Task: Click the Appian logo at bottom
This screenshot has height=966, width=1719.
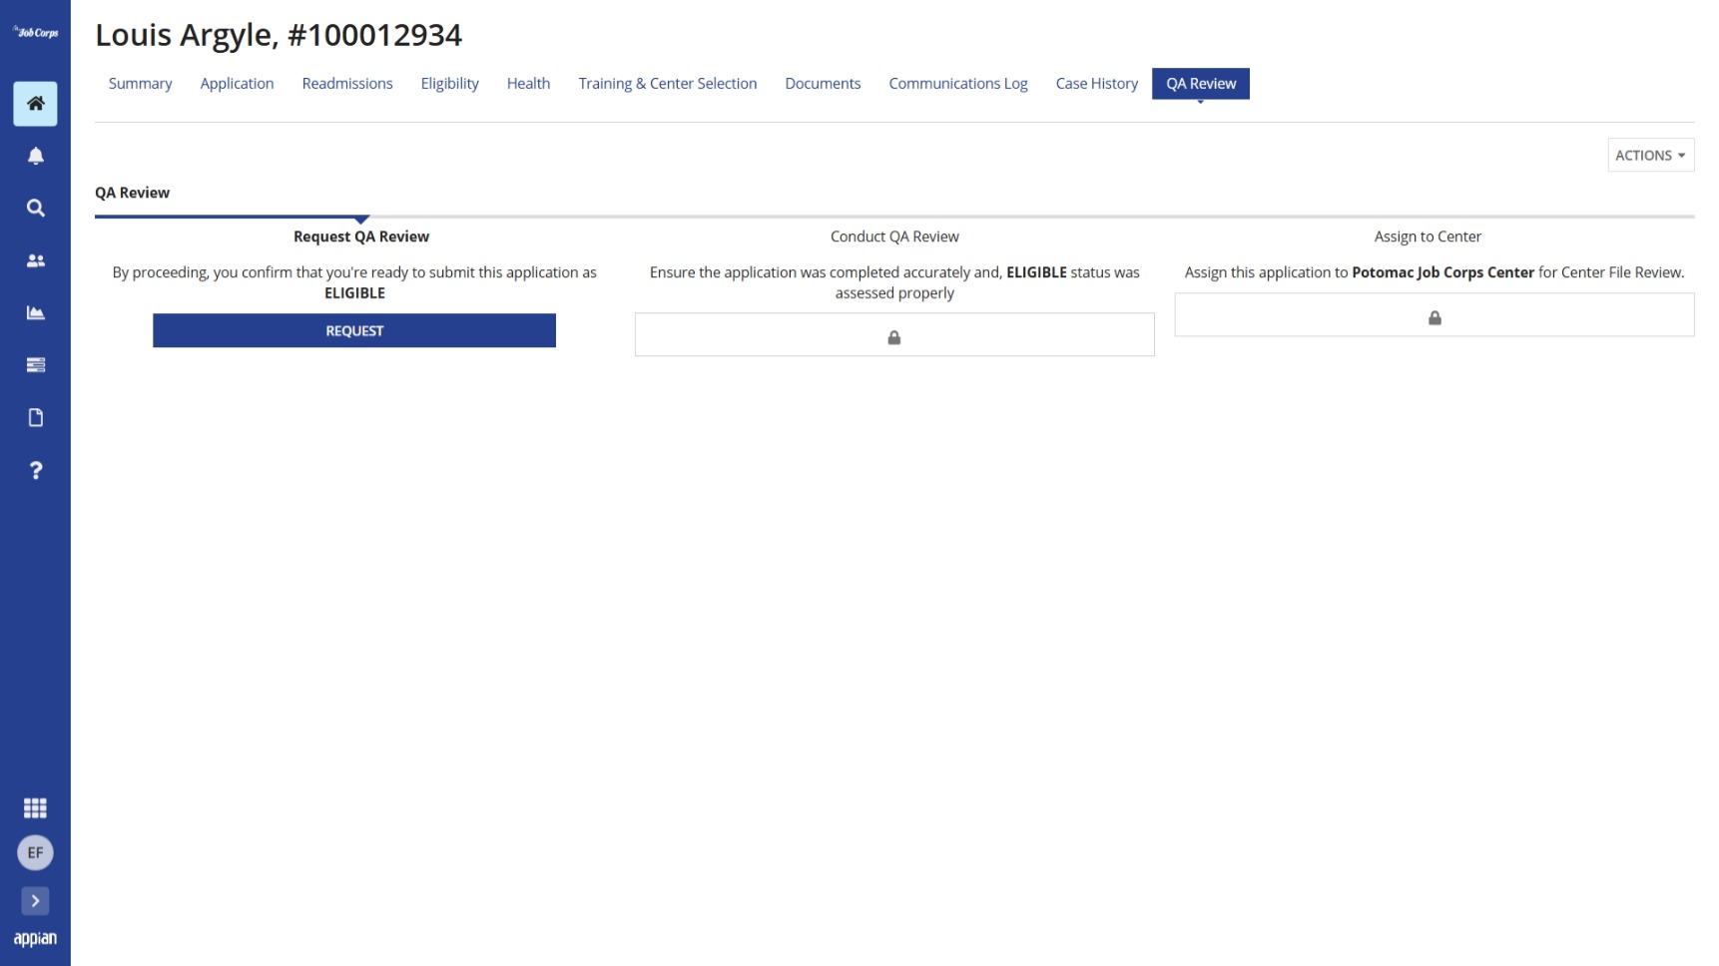Action: (35, 939)
